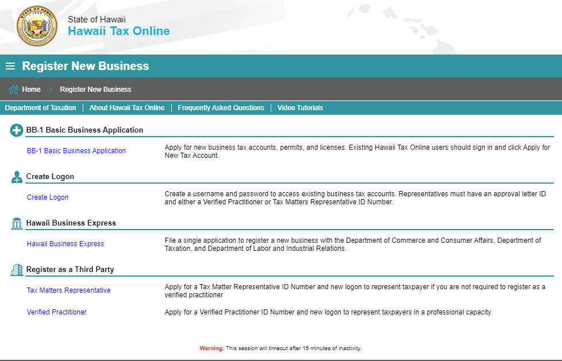
Task: Open the hamburger navigation menu
Action: pyautogui.click(x=9, y=66)
